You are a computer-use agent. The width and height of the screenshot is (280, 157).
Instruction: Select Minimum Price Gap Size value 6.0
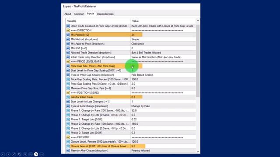click(x=133, y=88)
